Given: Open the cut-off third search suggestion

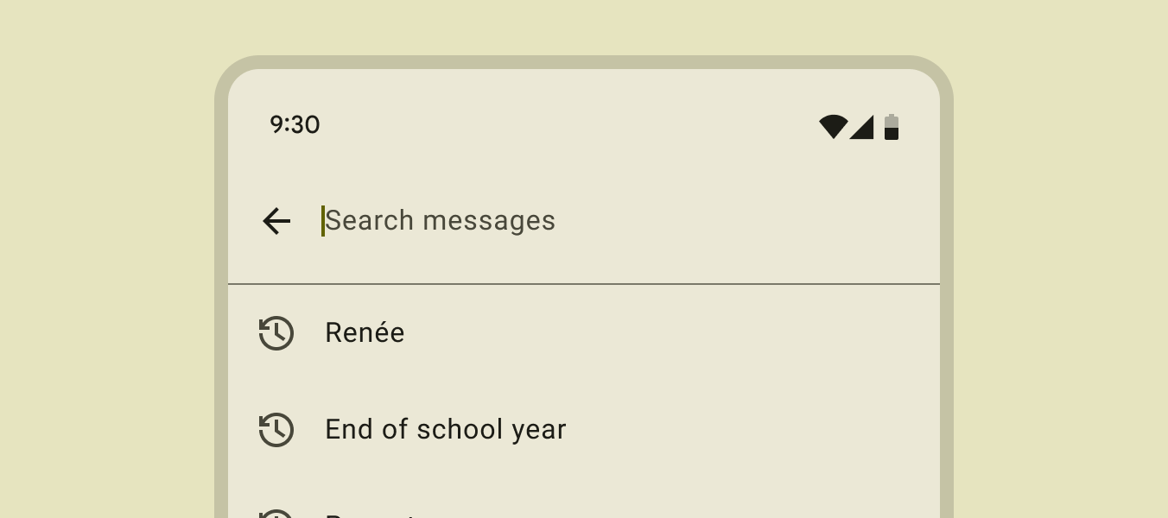Looking at the screenshot, I should (x=371, y=514).
